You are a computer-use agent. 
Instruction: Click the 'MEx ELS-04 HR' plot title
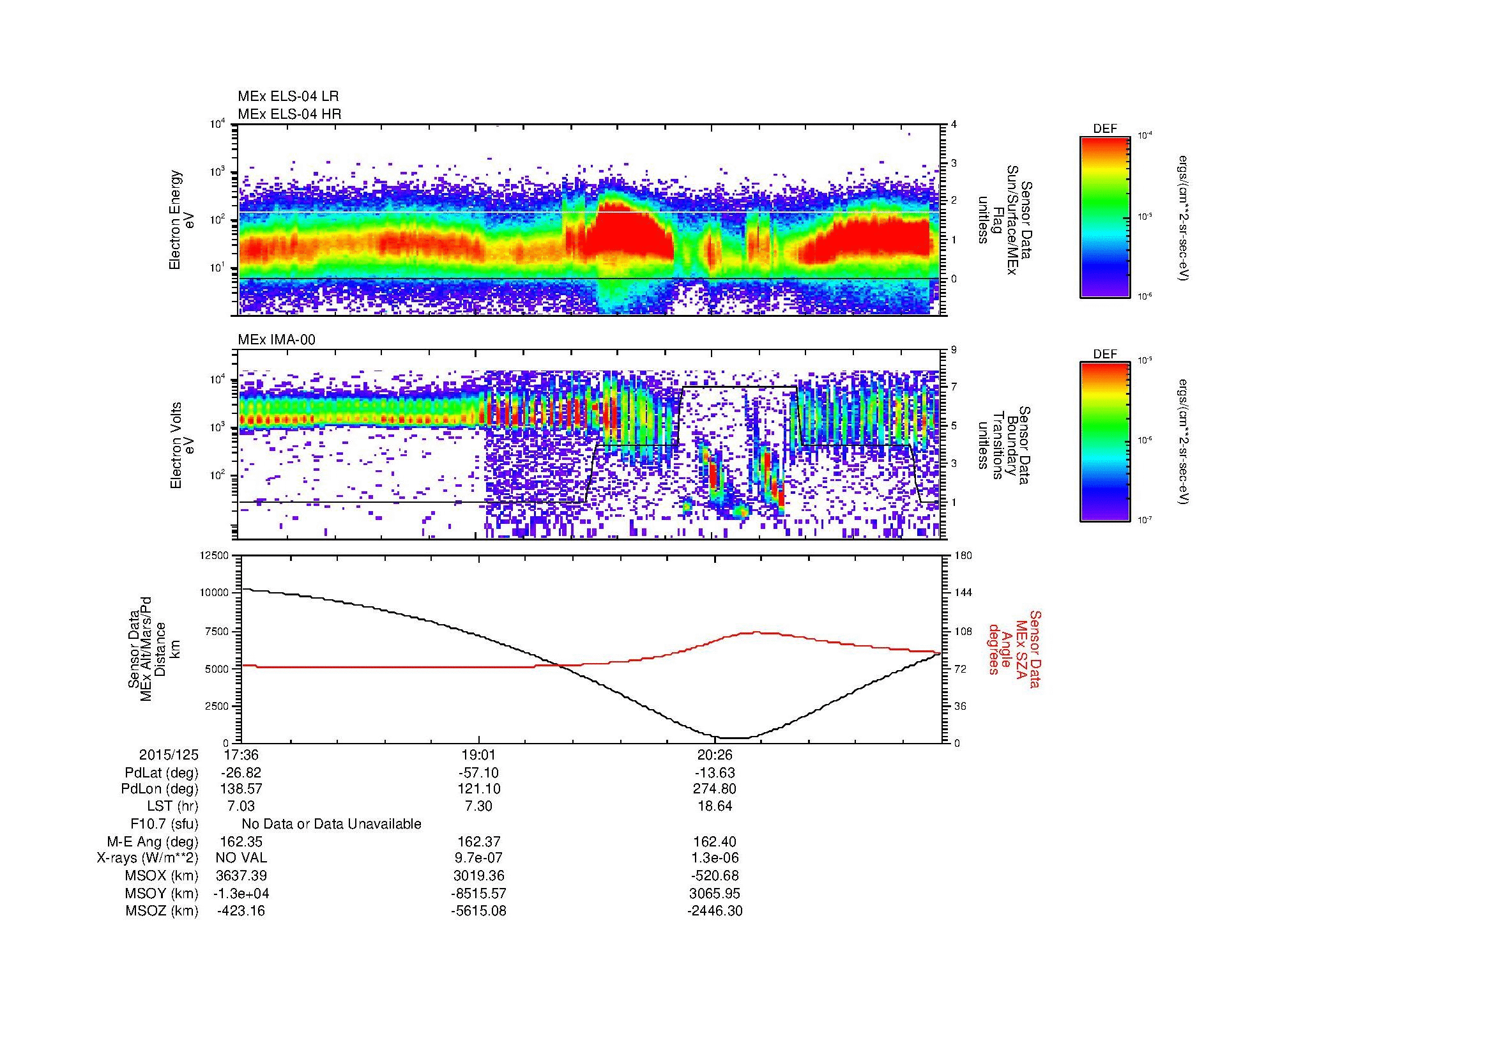(x=289, y=114)
